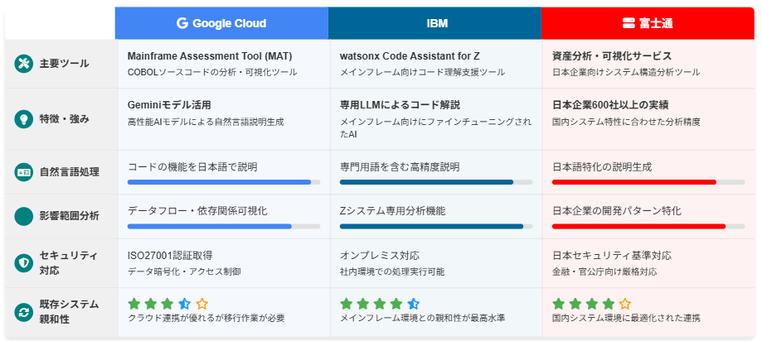Viewport: 762px width, 341px height.
Task: Click Google Cloud 影響範囲分析 progress bar
Action: [x=224, y=227]
